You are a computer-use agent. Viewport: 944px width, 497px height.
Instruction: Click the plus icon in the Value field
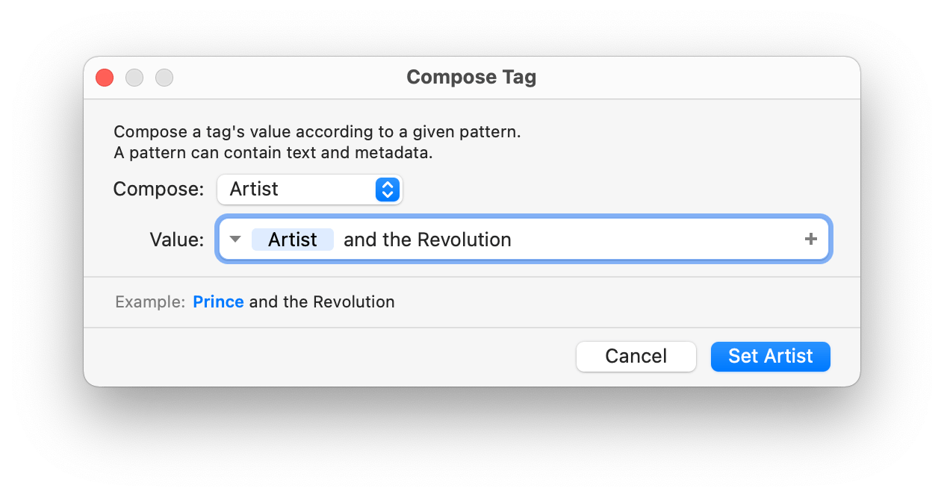(810, 240)
